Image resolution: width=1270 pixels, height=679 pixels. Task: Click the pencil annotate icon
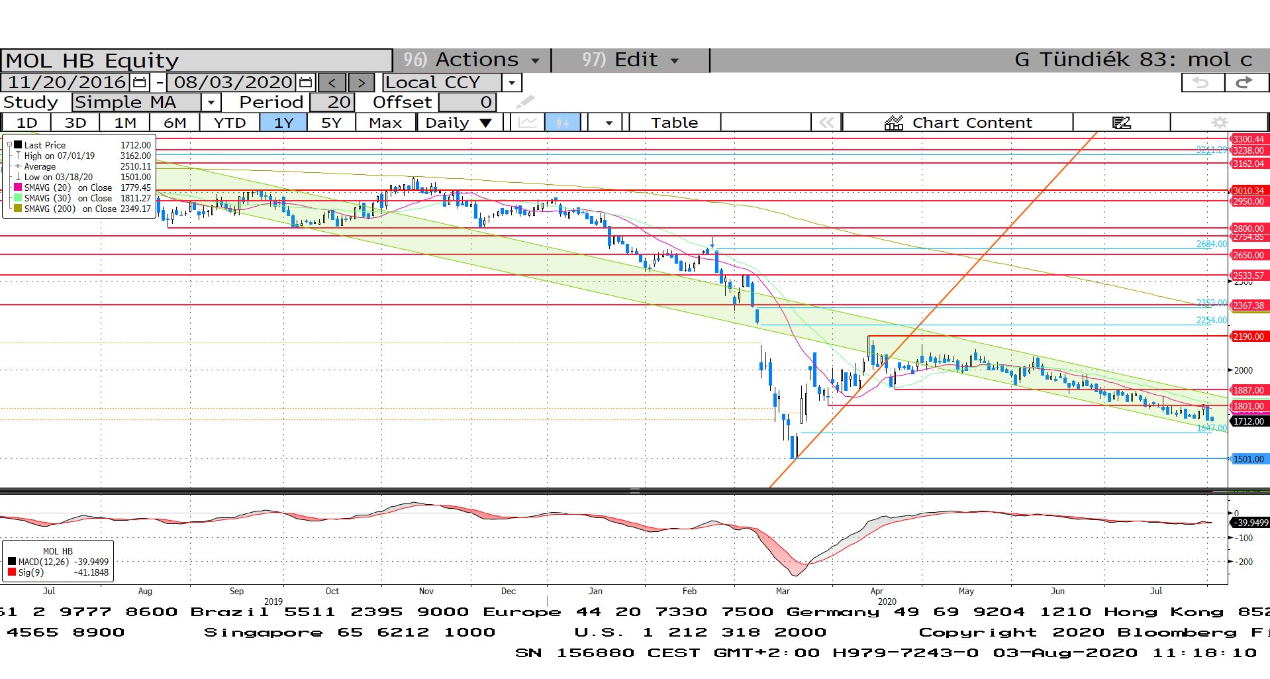(x=525, y=102)
